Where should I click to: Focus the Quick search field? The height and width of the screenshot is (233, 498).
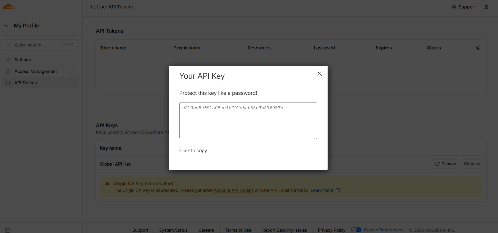[40, 45]
